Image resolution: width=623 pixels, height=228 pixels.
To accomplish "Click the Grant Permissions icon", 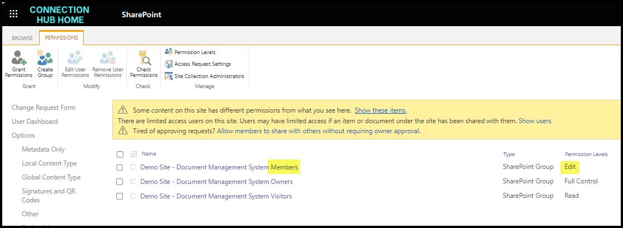I will click(x=18, y=59).
